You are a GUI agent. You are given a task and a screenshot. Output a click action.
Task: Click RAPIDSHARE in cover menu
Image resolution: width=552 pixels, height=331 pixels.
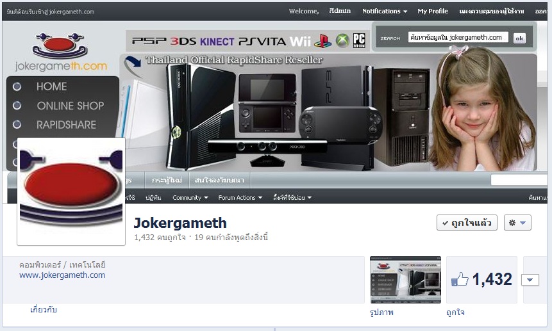click(x=66, y=125)
